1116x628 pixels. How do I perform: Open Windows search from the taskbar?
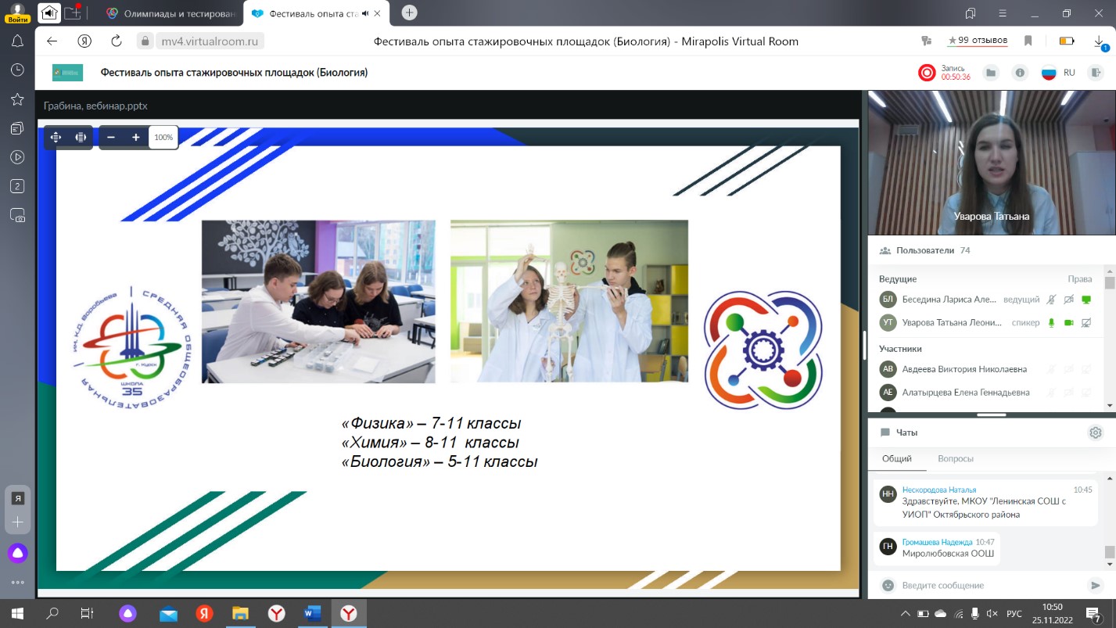[x=52, y=613]
